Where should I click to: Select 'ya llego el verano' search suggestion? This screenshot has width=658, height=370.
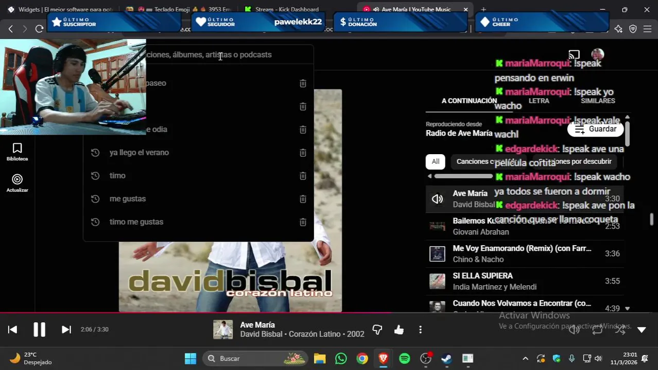tap(198, 153)
